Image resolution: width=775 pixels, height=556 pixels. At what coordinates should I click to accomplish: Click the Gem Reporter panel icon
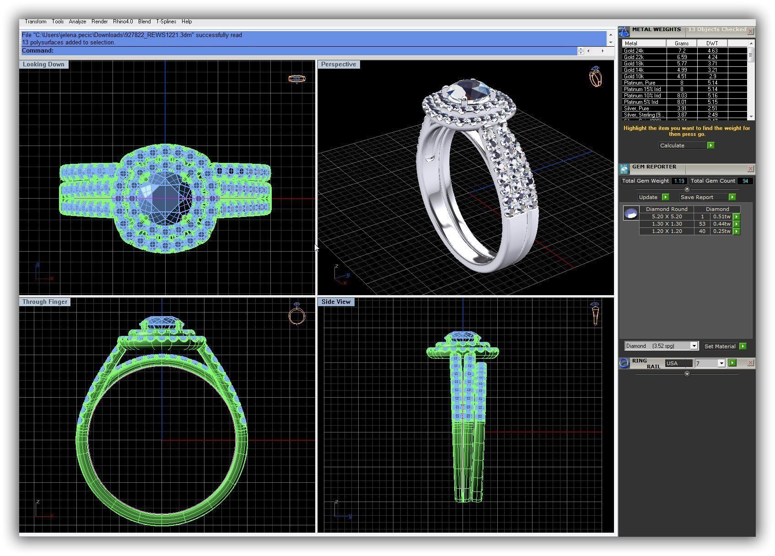pos(624,169)
